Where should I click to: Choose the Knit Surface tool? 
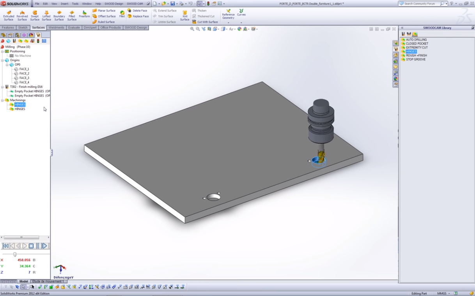click(x=185, y=15)
